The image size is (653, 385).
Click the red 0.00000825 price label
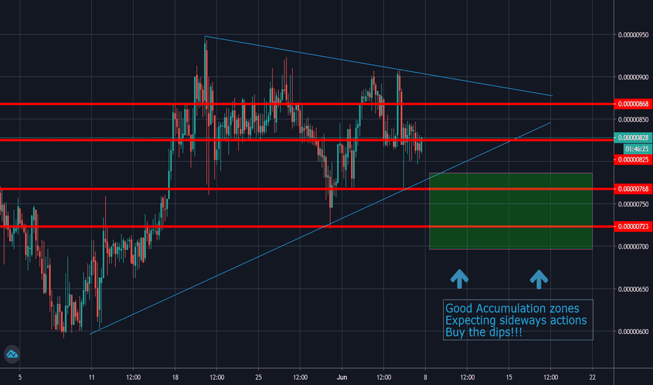pos(633,160)
